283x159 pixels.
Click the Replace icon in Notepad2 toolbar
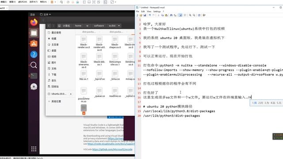tap(175, 15)
